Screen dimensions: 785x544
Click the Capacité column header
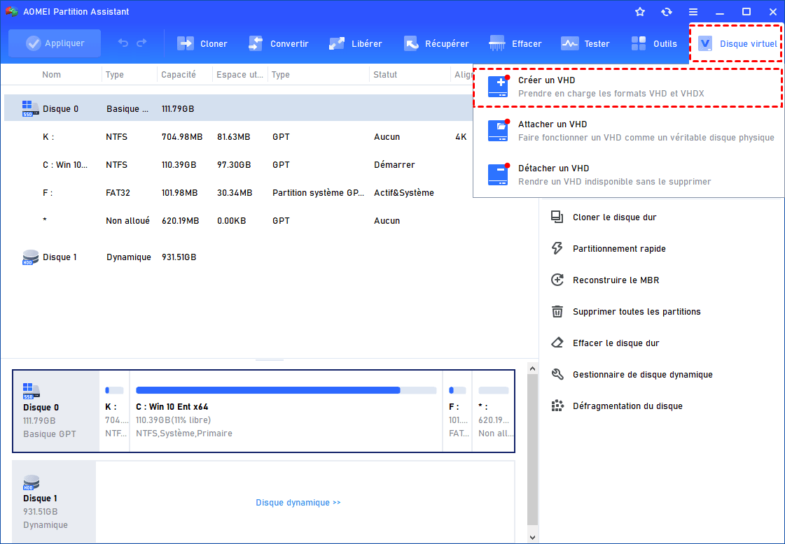179,75
